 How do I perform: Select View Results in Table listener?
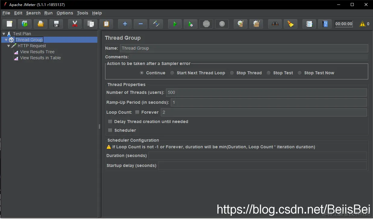click(x=40, y=58)
